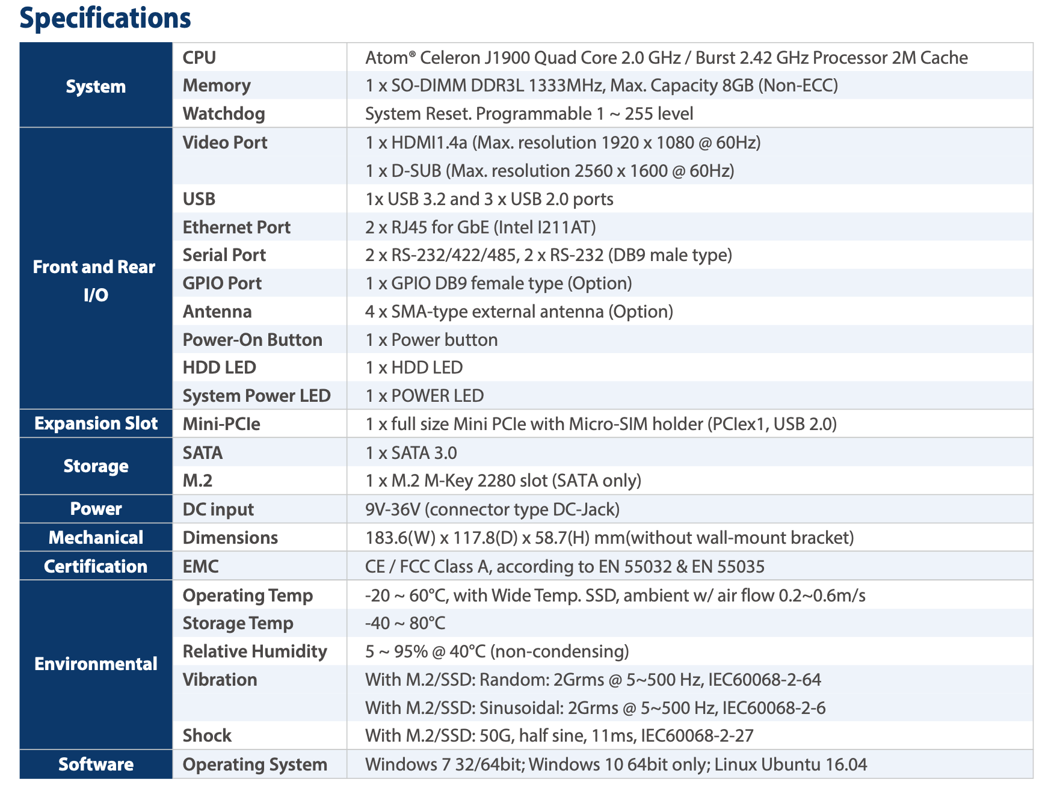This screenshot has height=800, width=1054.
Task: Click the Operating Temp label
Action: [x=247, y=595]
